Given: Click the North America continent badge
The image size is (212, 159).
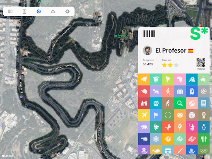Looking at the screenshot, I should [156, 79].
